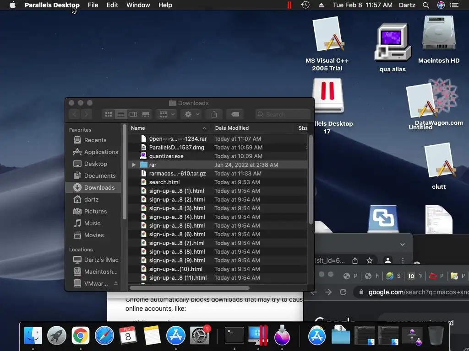Screen dimensions: 469x351
Task: Open Safari from the Dock
Action: pos(104,335)
